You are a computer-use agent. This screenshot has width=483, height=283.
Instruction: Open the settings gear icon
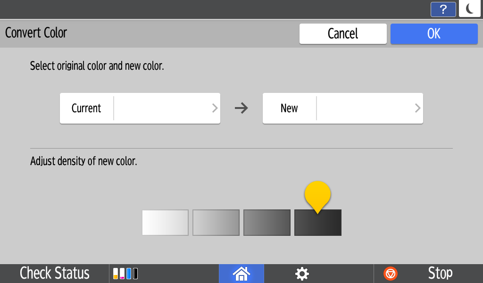tap(302, 274)
